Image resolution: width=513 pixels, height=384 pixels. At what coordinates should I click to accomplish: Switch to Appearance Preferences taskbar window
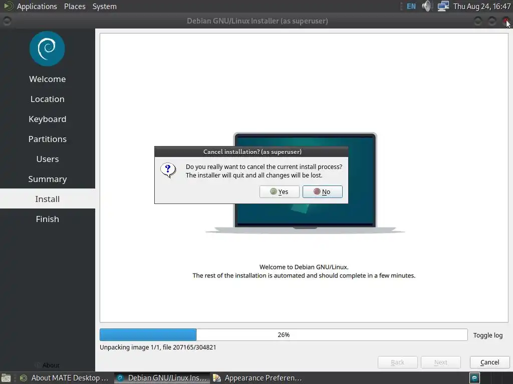258,378
